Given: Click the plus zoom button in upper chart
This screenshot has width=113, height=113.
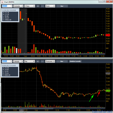Looking at the screenshot, I should pyautogui.click(x=38, y=6).
